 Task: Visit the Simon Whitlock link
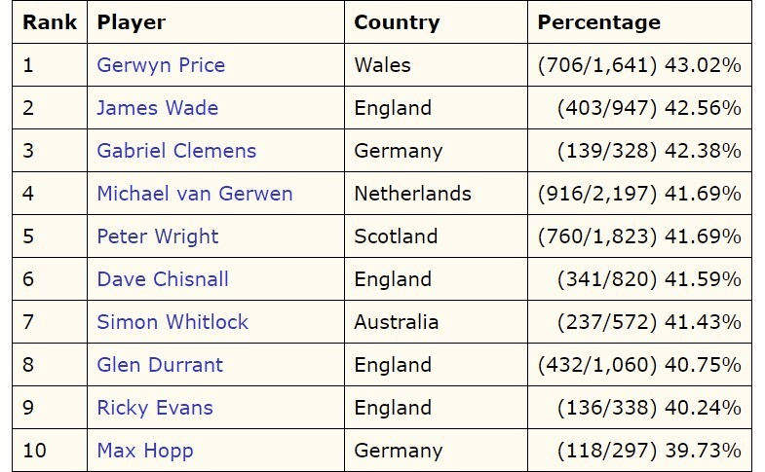point(172,322)
